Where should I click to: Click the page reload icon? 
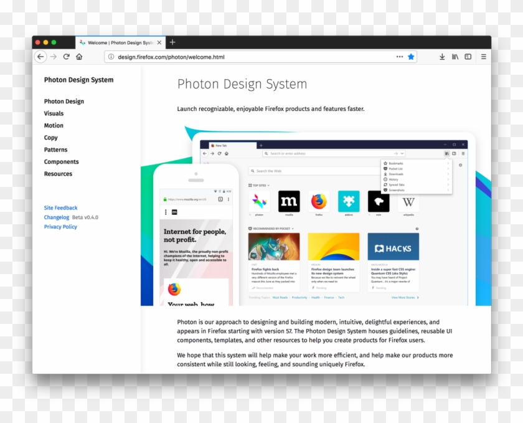pos(66,57)
